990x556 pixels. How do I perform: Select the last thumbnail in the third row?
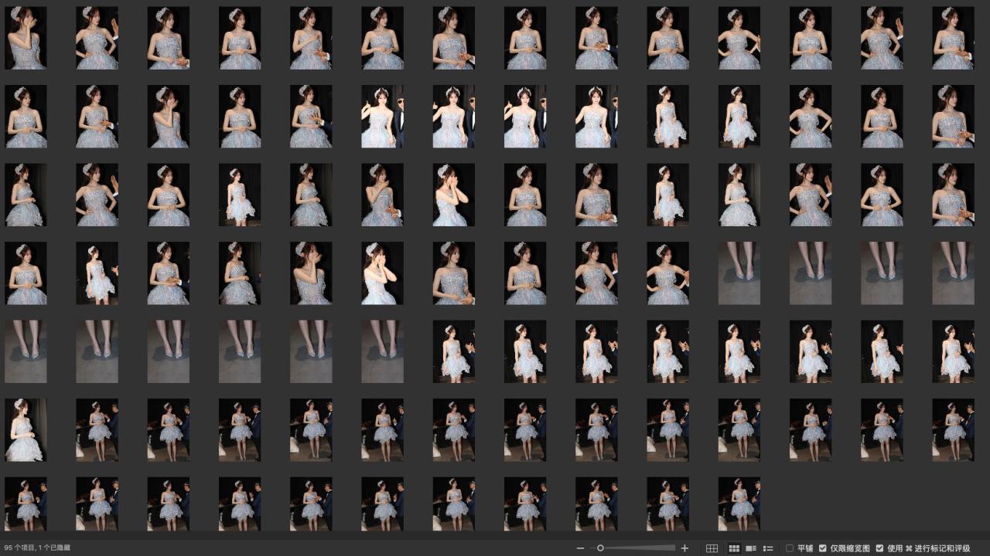pyautogui.click(x=953, y=195)
